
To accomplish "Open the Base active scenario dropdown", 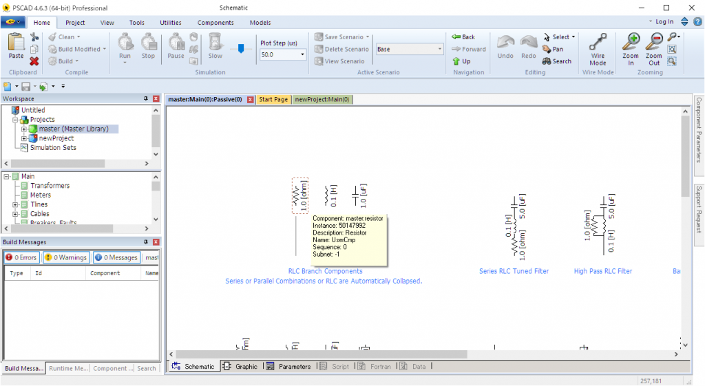I will pos(440,50).
